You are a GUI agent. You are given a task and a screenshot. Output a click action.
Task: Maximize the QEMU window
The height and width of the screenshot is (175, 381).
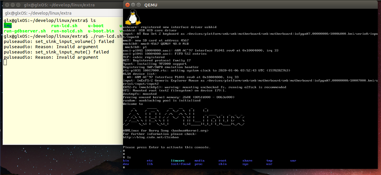coord(139,5)
